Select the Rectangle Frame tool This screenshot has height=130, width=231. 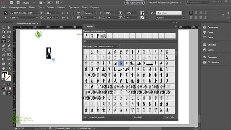click(4, 50)
